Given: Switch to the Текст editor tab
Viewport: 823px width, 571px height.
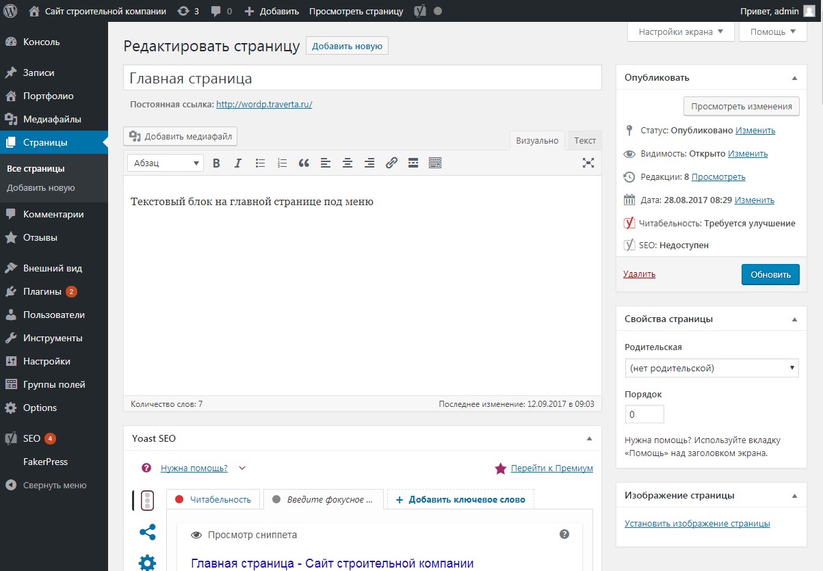Looking at the screenshot, I should (584, 140).
